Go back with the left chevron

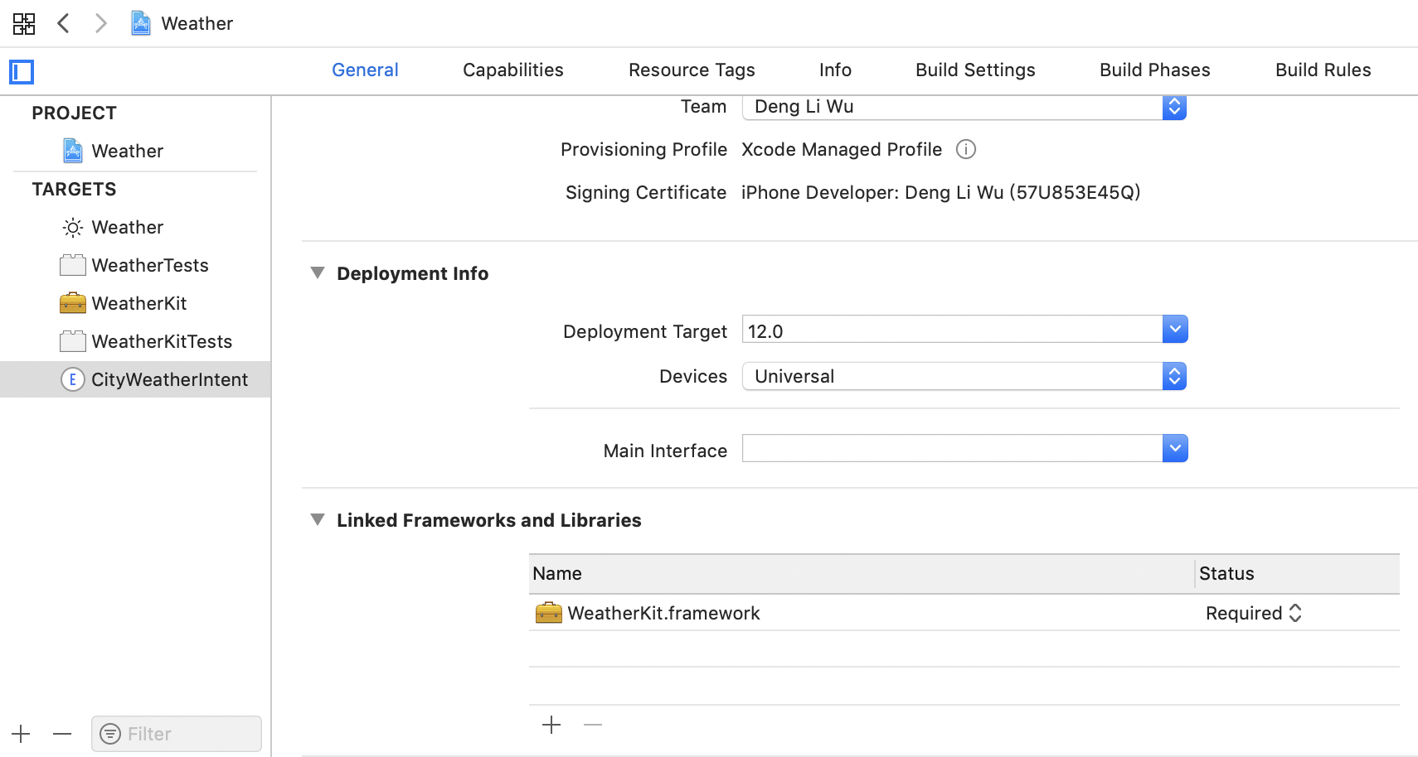(63, 23)
